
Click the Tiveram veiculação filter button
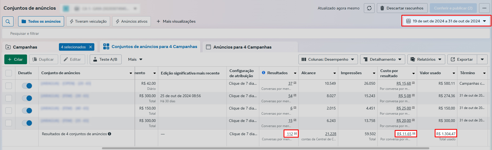point(88,21)
